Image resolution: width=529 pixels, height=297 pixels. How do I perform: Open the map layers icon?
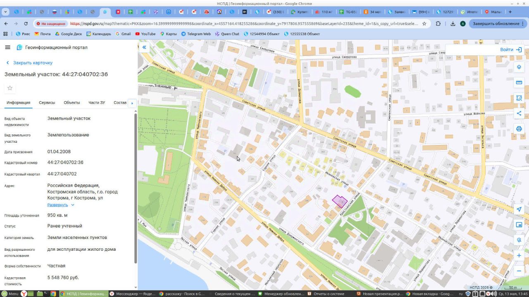pyautogui.click(x=519, y=67)
